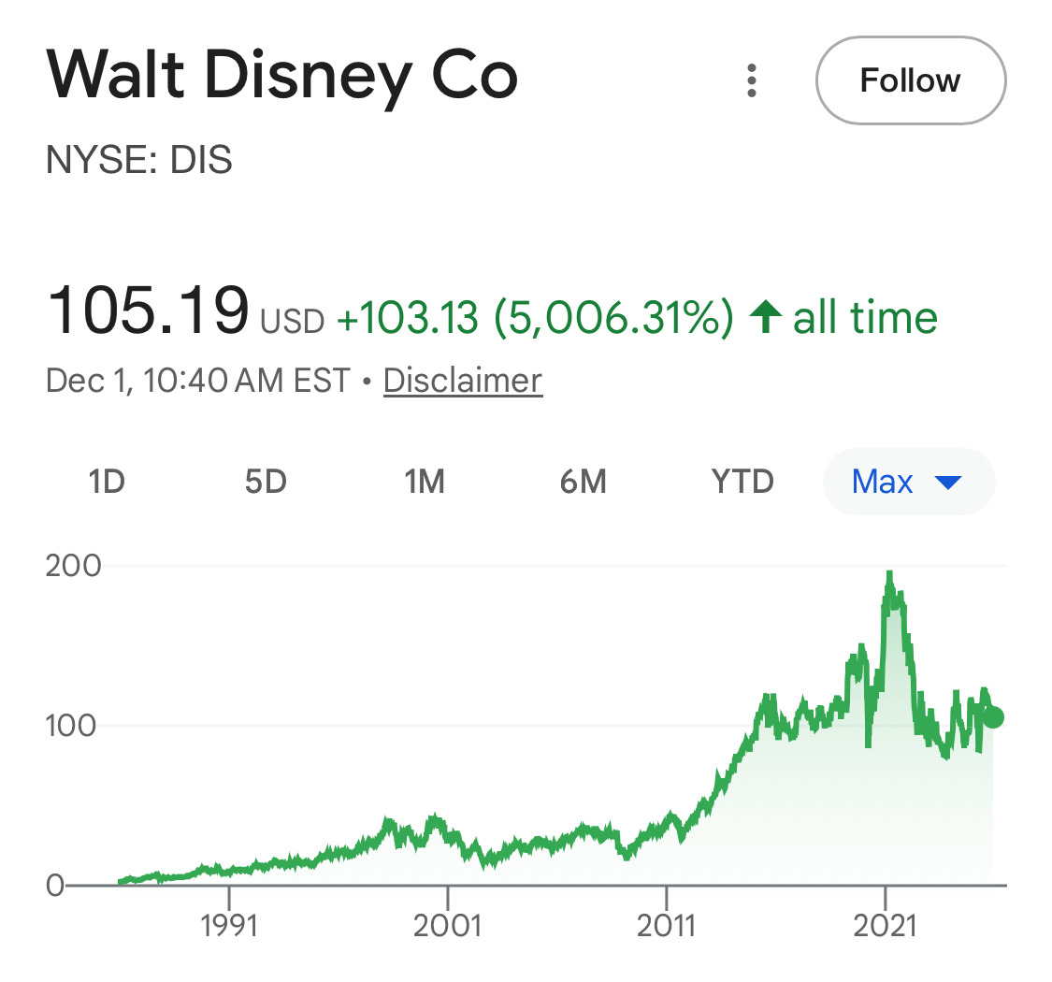Click the 105.19 stock price
Image resolution: width=1052 pixels, height=982 pixels.
(x=148, y=311)
